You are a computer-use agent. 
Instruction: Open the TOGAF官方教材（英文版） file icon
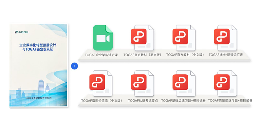tap(142, 38)
